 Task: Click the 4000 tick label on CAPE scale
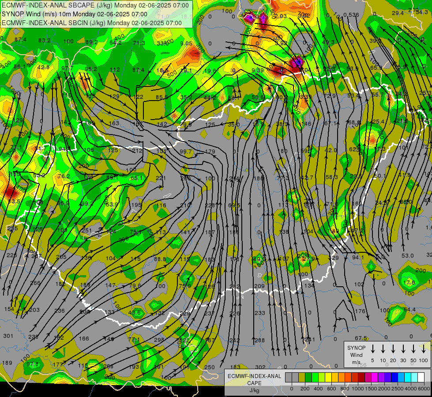coord(411,389)
